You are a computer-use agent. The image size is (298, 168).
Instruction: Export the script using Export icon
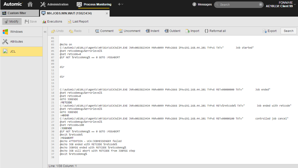point(269,31)
